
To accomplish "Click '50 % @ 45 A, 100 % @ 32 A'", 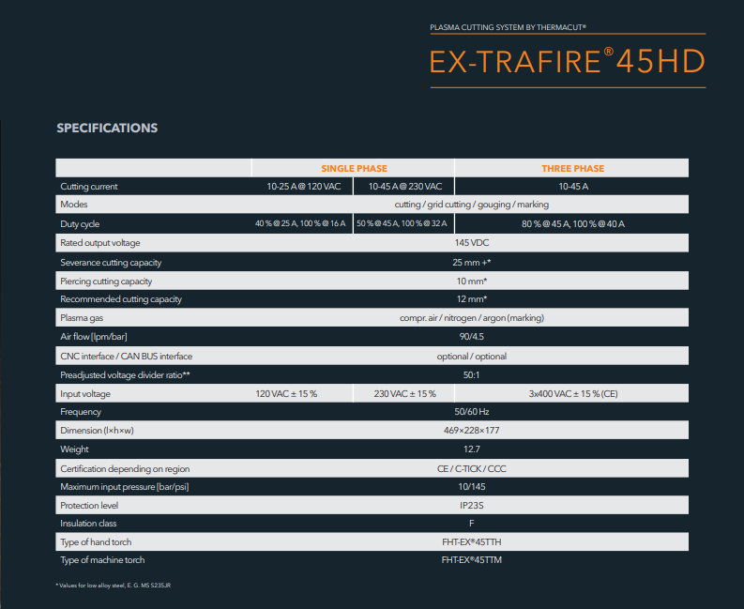I will [402, 223].
